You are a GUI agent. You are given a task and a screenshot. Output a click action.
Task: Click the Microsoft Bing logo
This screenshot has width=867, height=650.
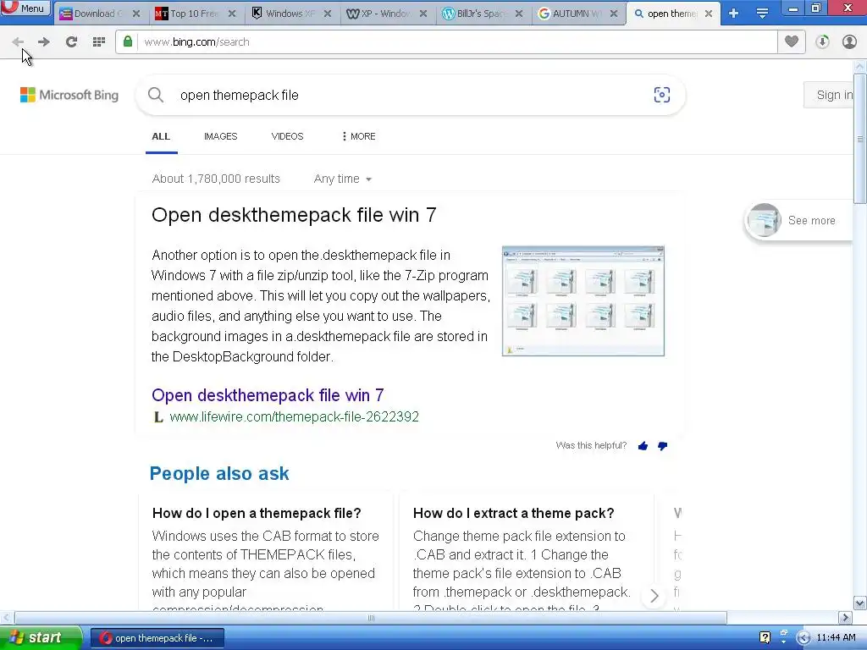point(69,95)
